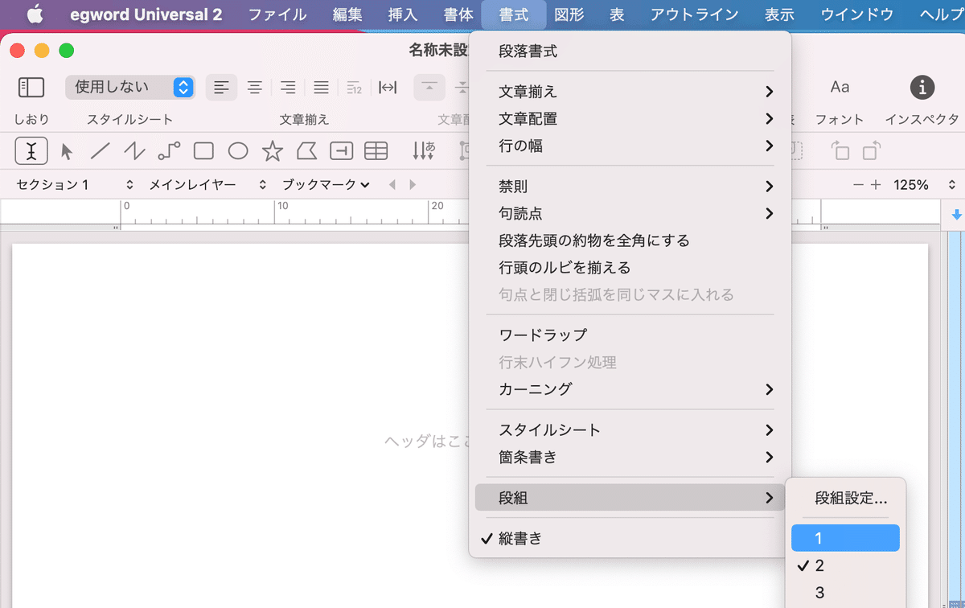The image size is (965, 608).
Task: Go to next bookmark arrow
Action: [413, 185]
